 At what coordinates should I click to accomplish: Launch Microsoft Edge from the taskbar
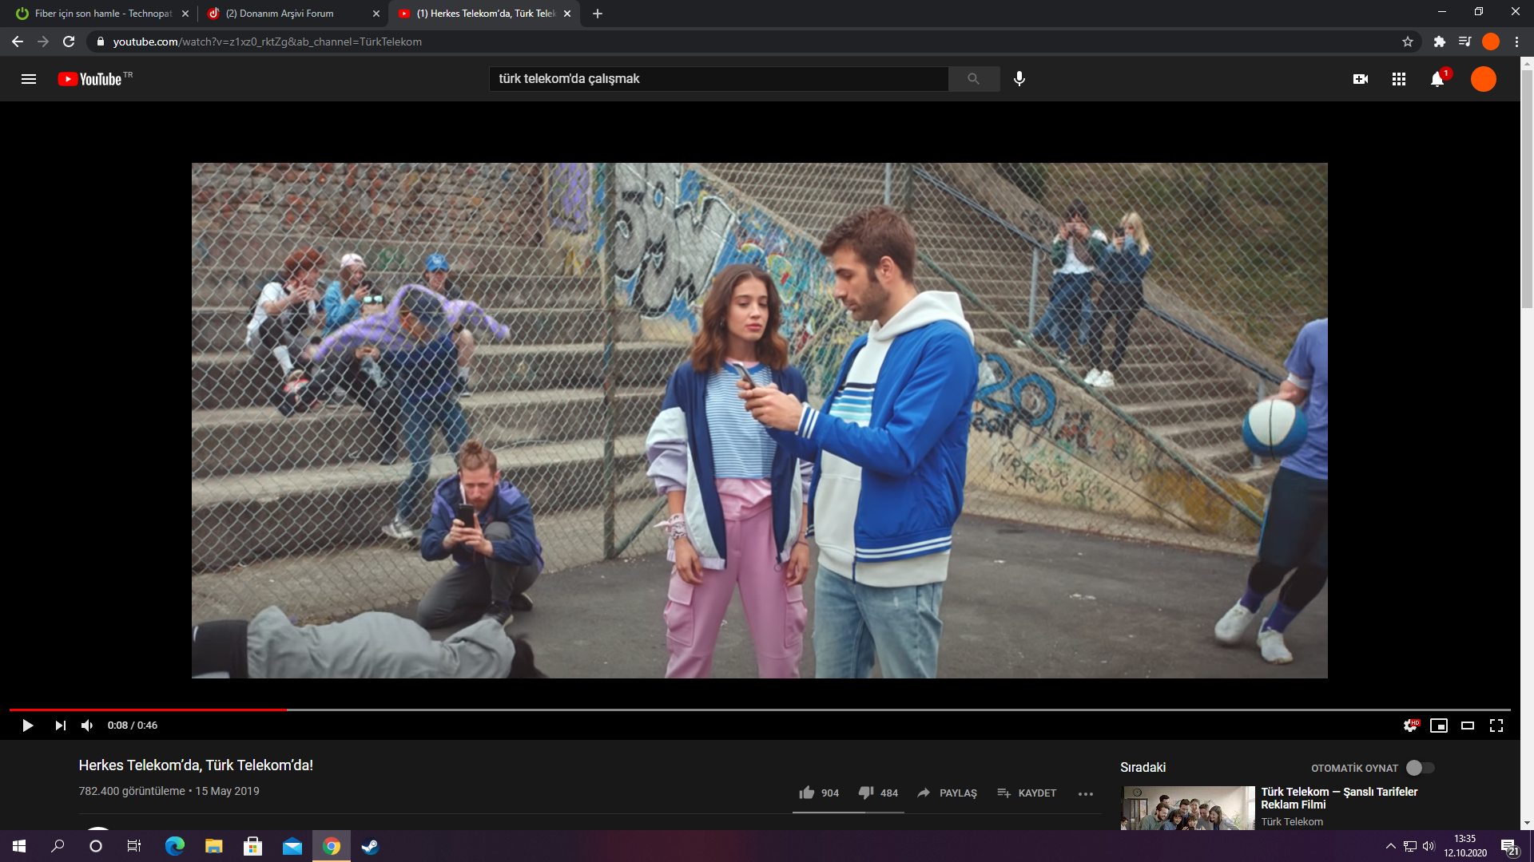pyautogui.click(x=175, y=846)
